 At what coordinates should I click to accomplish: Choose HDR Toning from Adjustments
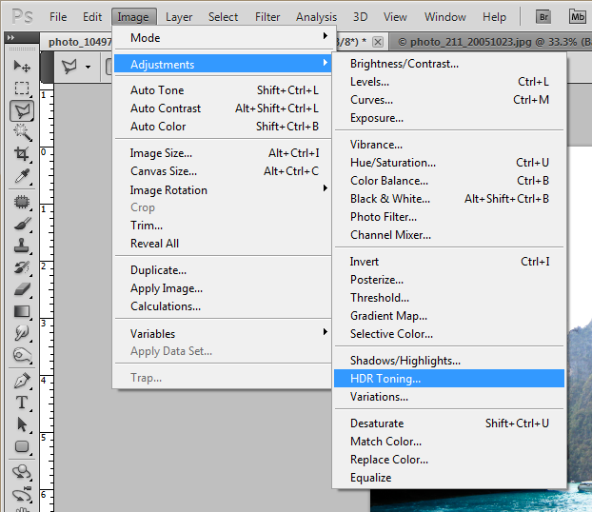pos(385,379)
